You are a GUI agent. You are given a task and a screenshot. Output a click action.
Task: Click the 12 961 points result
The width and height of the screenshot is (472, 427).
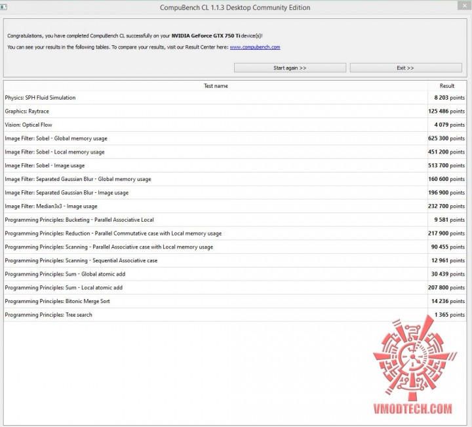[x=448, y=260]
